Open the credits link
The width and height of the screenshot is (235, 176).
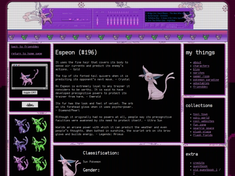[199, 163]
